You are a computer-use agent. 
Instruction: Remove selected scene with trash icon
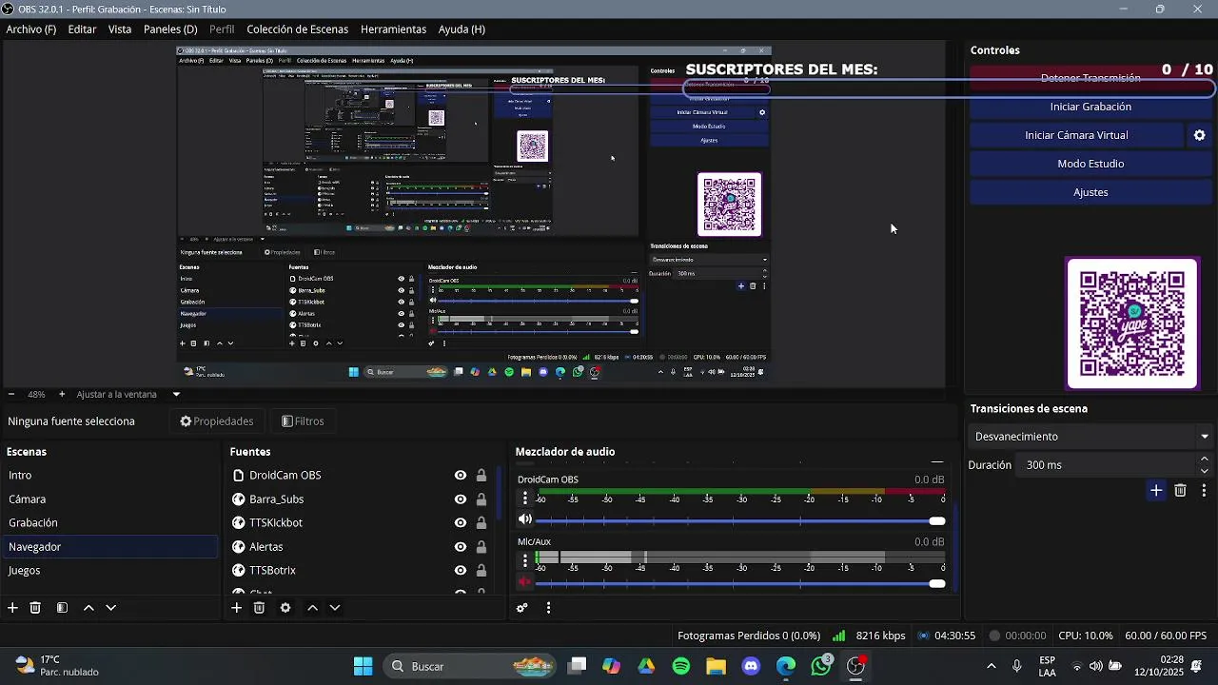tap(35, 608)
